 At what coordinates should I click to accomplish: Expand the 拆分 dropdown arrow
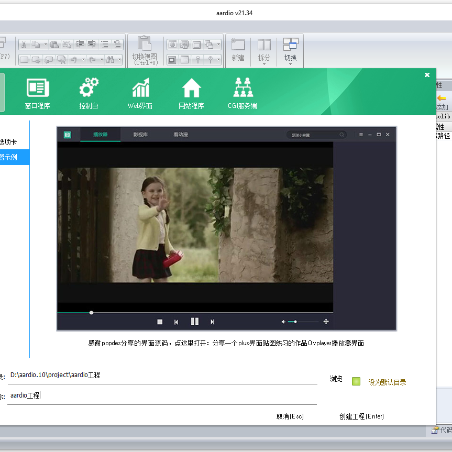pos(264,64)
